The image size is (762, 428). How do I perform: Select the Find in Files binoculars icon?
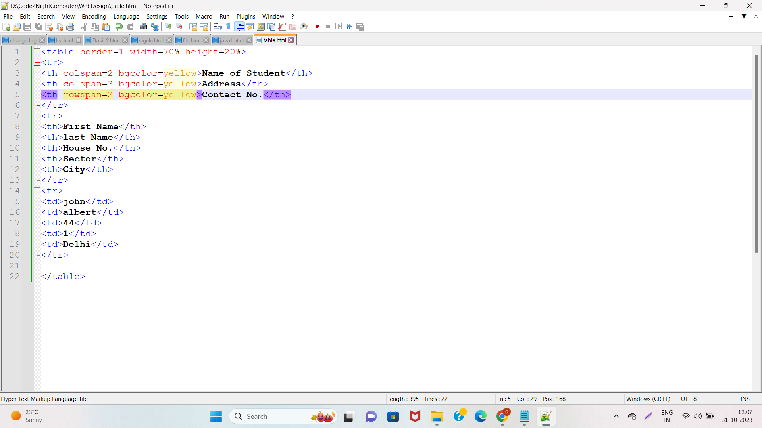(x=144, y=27)
